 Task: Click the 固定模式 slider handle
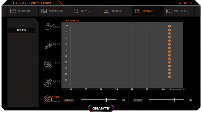coord(174,100)
